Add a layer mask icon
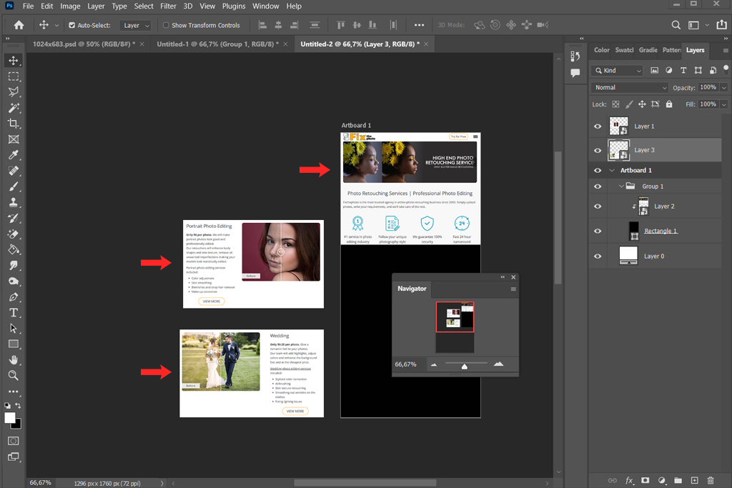This screenshot has width=732, height=488. click(646, 480)
